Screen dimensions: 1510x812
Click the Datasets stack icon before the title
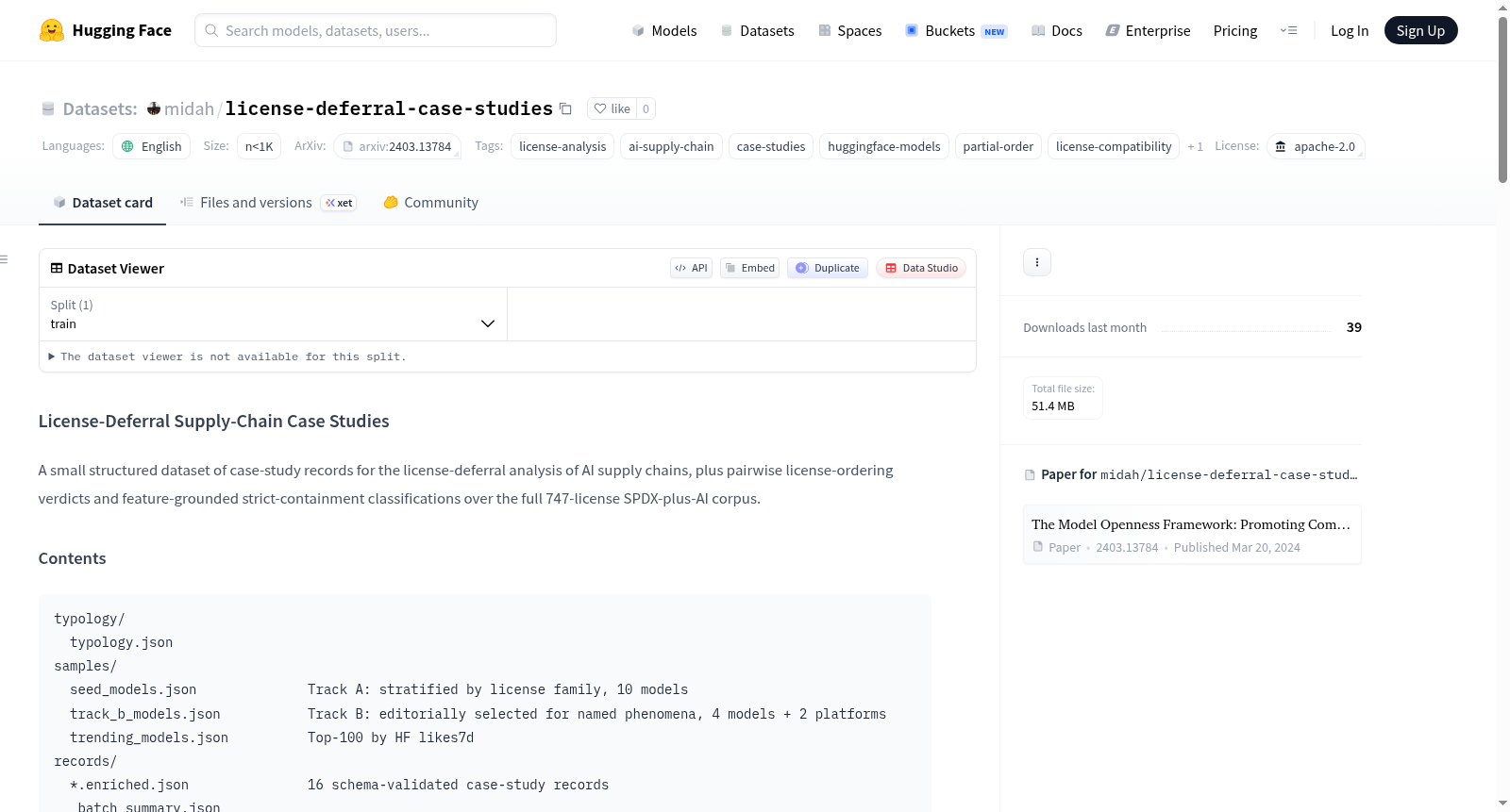click(48, 109)
